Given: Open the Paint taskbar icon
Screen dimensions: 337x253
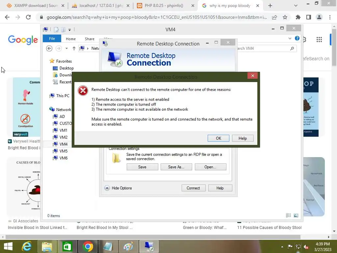Looking at the screenshot, I should (128, 246).
